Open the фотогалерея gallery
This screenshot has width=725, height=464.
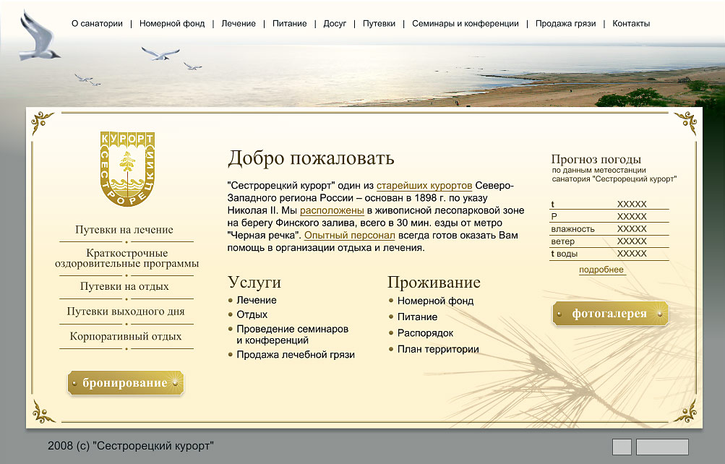609,314
